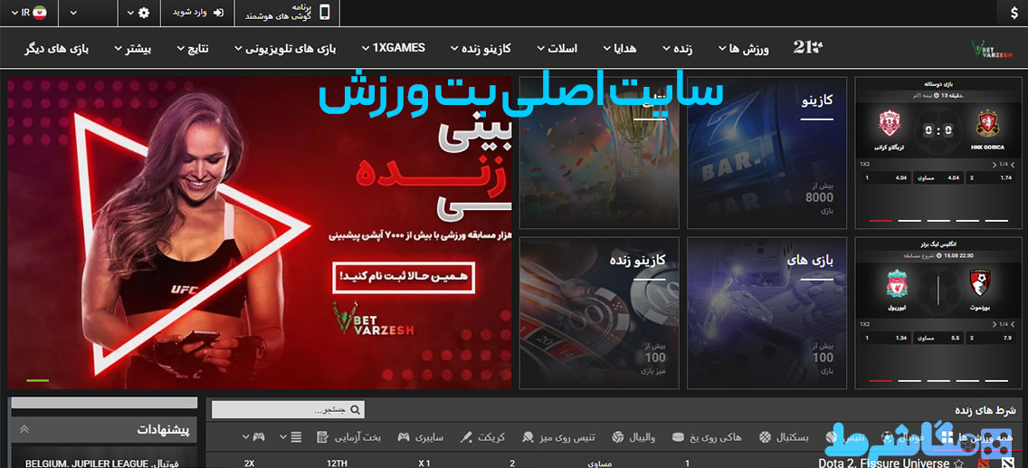Select the lottery (بخت آزمایی) icon
The width and height of the screenshot is (1028, 468).
click(322, 436)
